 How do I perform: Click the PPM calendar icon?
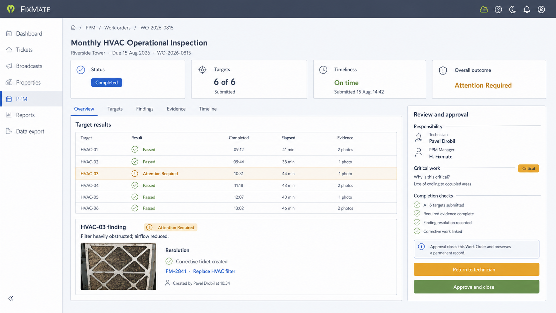pos(9,99)
